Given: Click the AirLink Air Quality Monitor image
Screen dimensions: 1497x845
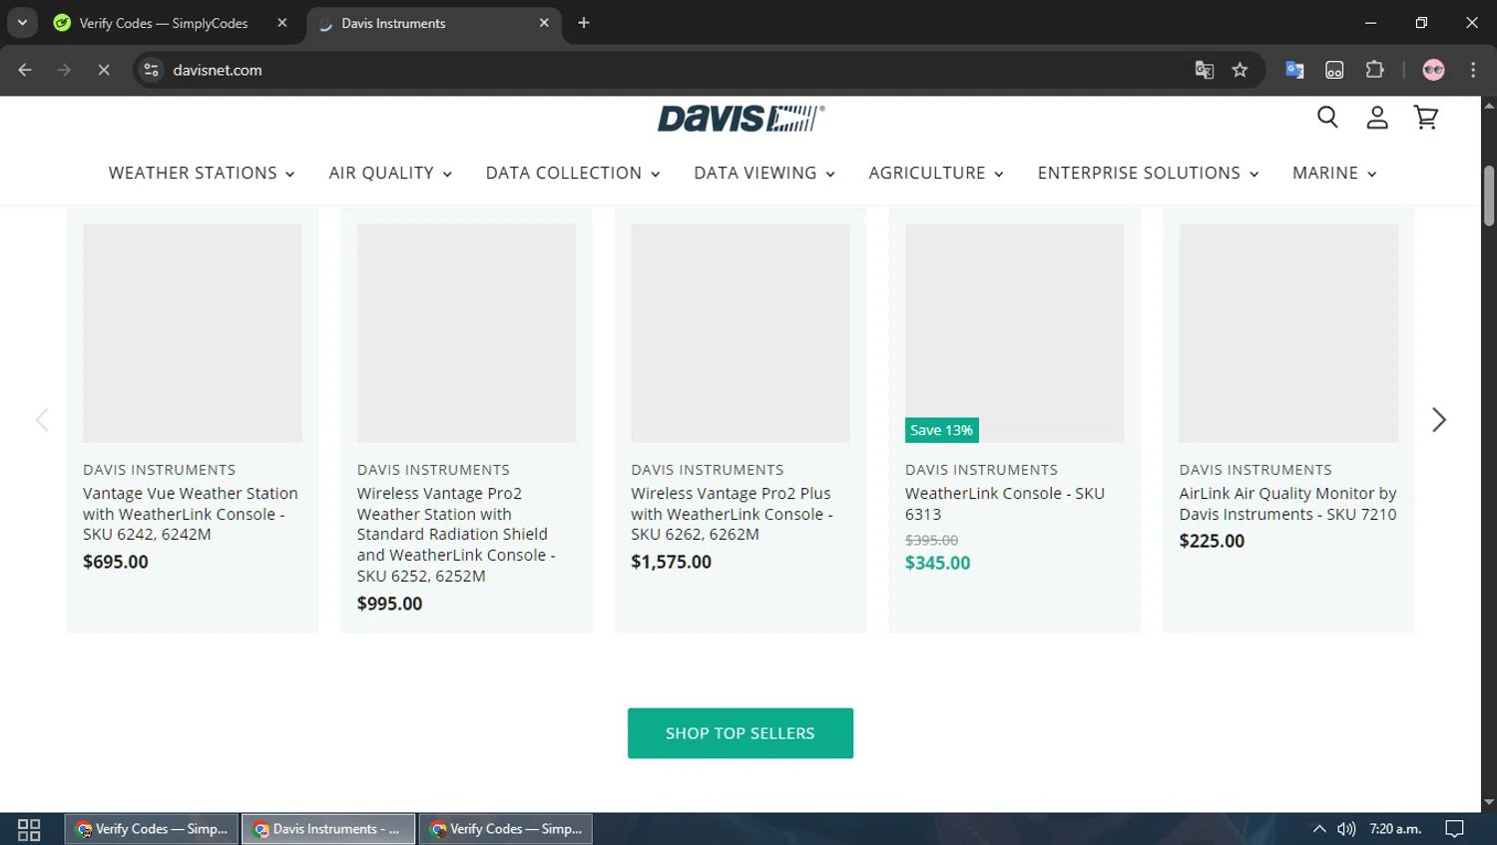Looking at the screenshot, I should [x=1288, y=333].
